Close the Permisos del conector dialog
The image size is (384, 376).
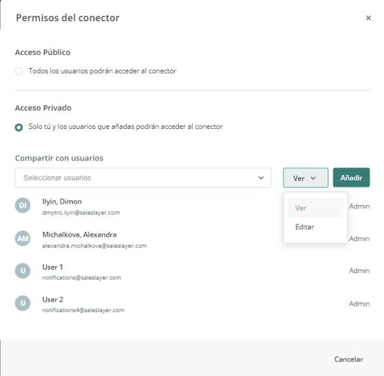coord(368,18)
